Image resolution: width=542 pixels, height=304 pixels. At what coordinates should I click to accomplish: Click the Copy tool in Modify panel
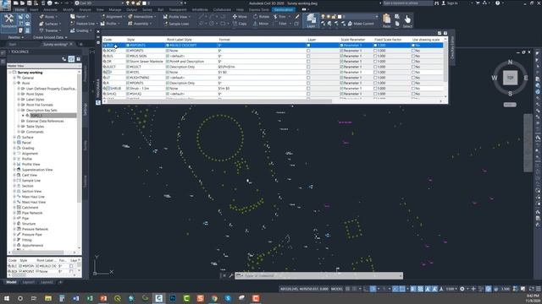[240, 24]
